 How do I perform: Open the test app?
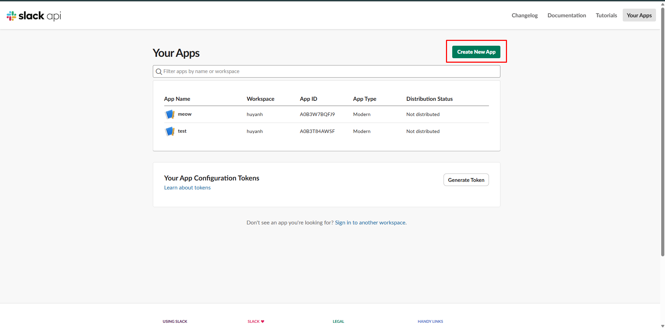pos(182,131)
